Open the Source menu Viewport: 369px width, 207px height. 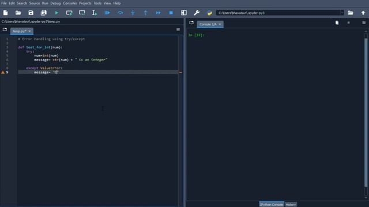point(35,3)
